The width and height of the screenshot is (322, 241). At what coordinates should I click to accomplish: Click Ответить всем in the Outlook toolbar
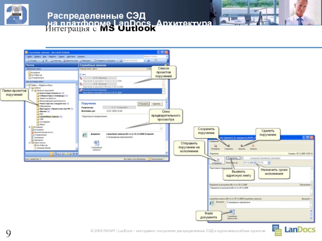(x=70, y=61)
